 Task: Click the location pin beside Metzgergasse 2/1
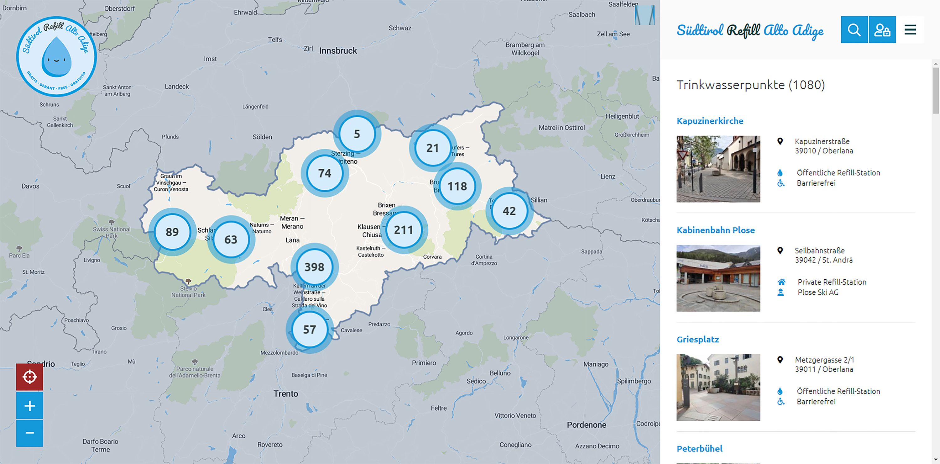pyautogui.click(x=780, y=360)
